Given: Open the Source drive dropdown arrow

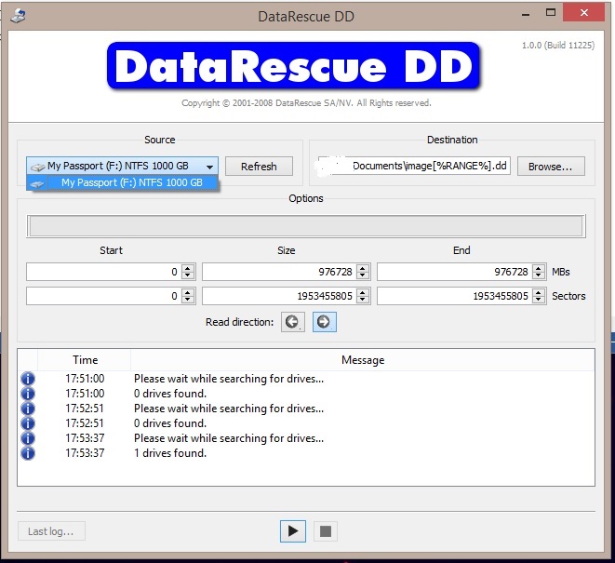Looking at the screenshot, I should (x=210, y=167).
